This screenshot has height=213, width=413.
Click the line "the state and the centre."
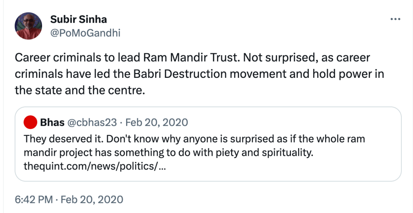pyautogui.click(x=79, y=90)
